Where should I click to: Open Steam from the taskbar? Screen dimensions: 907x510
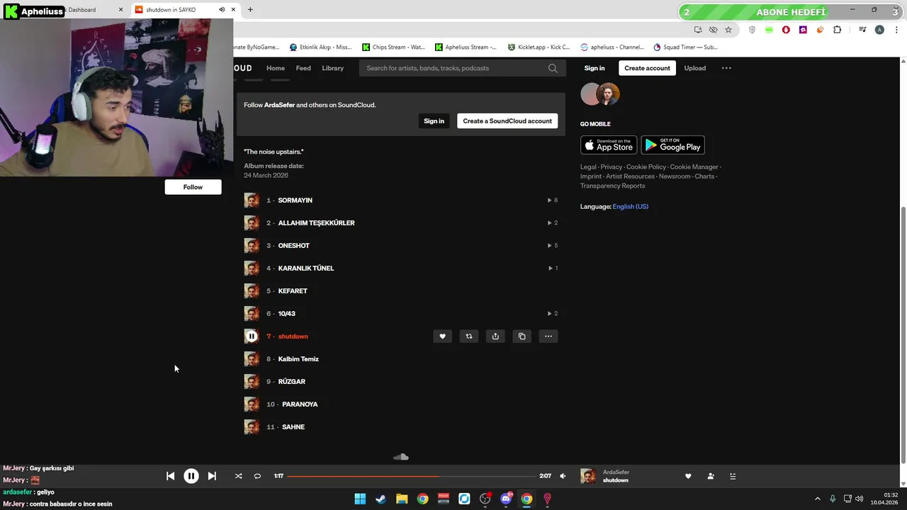(381, 499)
